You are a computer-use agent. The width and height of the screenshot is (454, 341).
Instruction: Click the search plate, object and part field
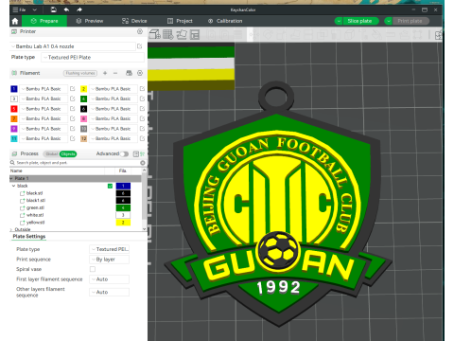tap(75, 163)
